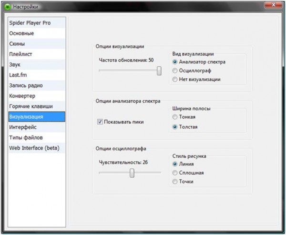Click the Опции визуализации group title
This screenshot has width=286, height=235.
[120, 46]
